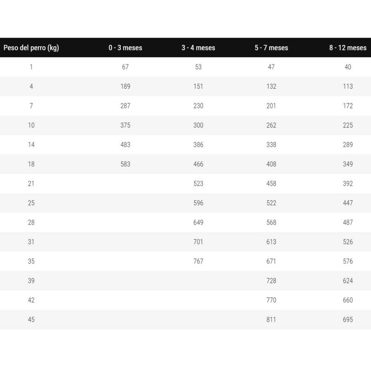This screenshot has height=371, width=371.
Task: Select the cell containing 201
Action: pyautogui.click(x=271, y=106)
